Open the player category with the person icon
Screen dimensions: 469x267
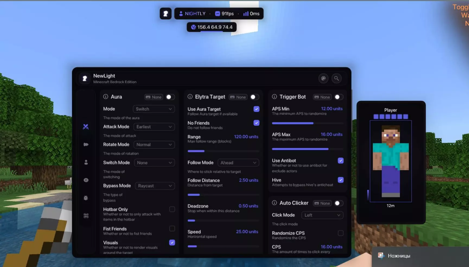pos(86,162)
